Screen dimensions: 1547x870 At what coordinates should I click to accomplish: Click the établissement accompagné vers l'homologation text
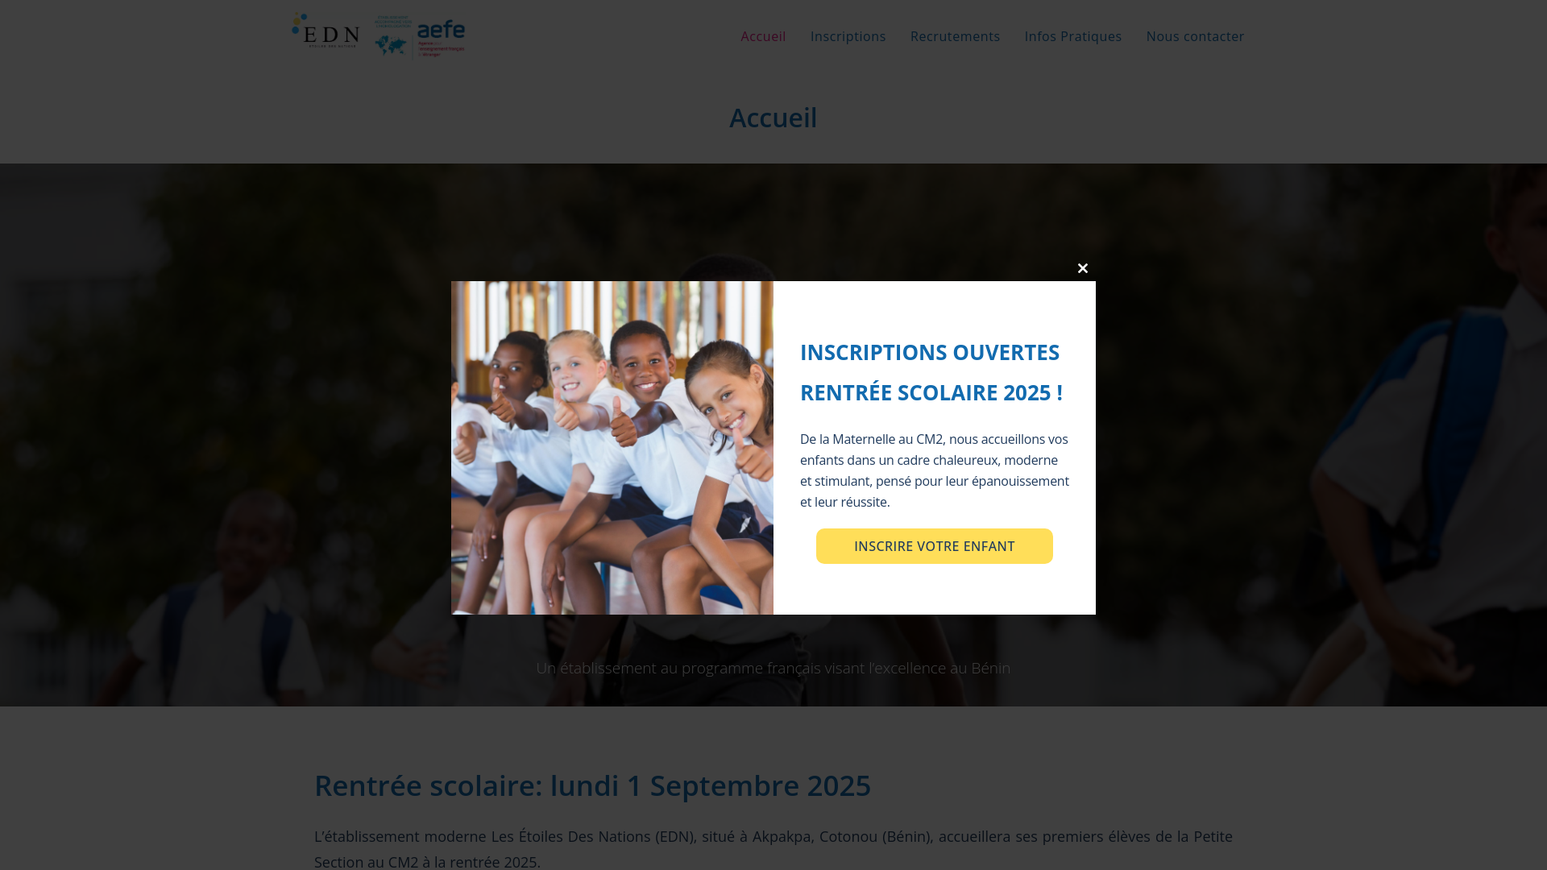pyautogui.click(x=393, y=22)
